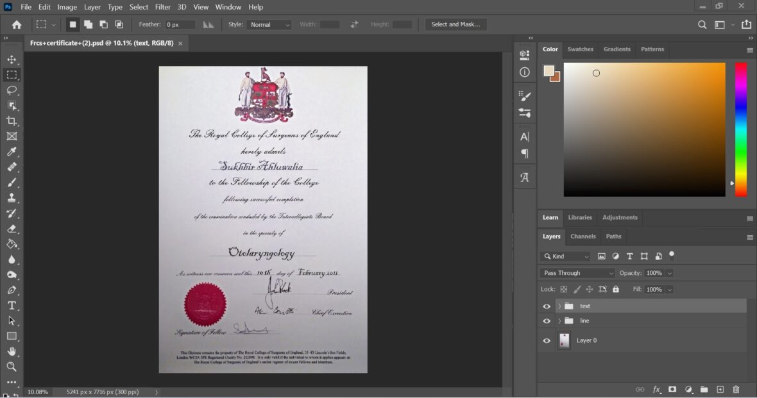Select the Lasso tool

(12, 90)
